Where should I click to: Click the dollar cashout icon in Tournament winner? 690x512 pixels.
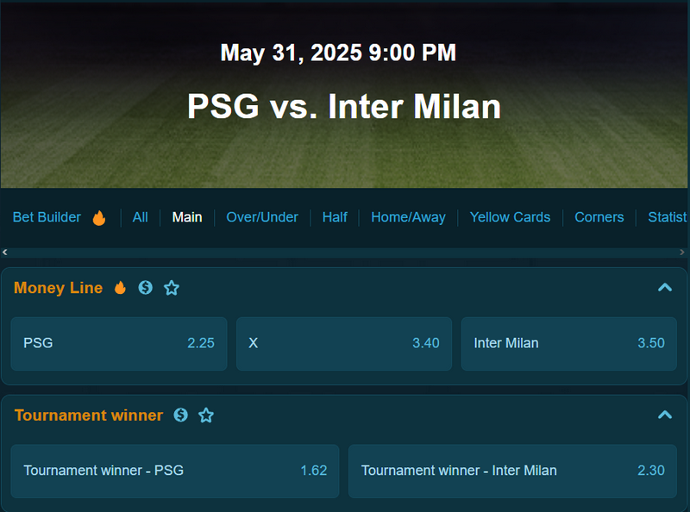click(x=181, y=415)
